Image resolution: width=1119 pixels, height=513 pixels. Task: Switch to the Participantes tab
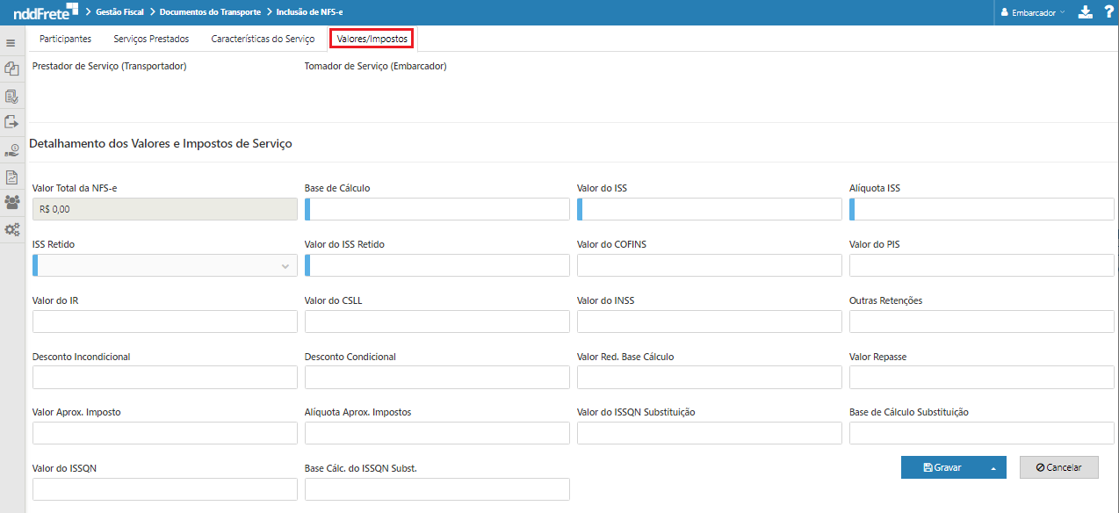65,39
